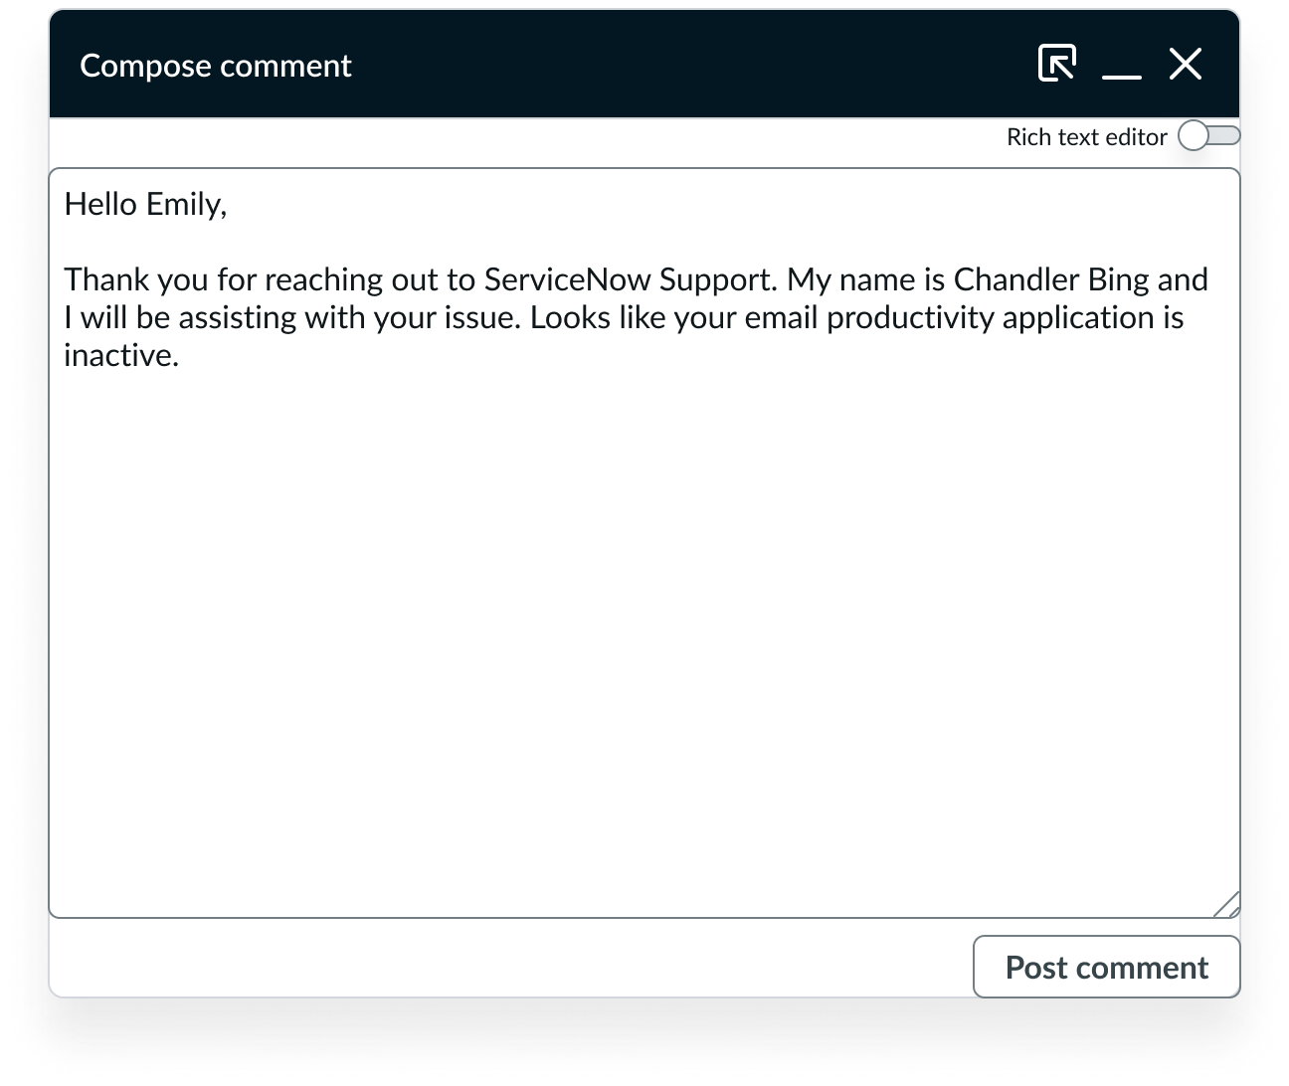1289x1086 pixels.
Task: Click the word "Support." in the message
Action: [x=718, y=279]
